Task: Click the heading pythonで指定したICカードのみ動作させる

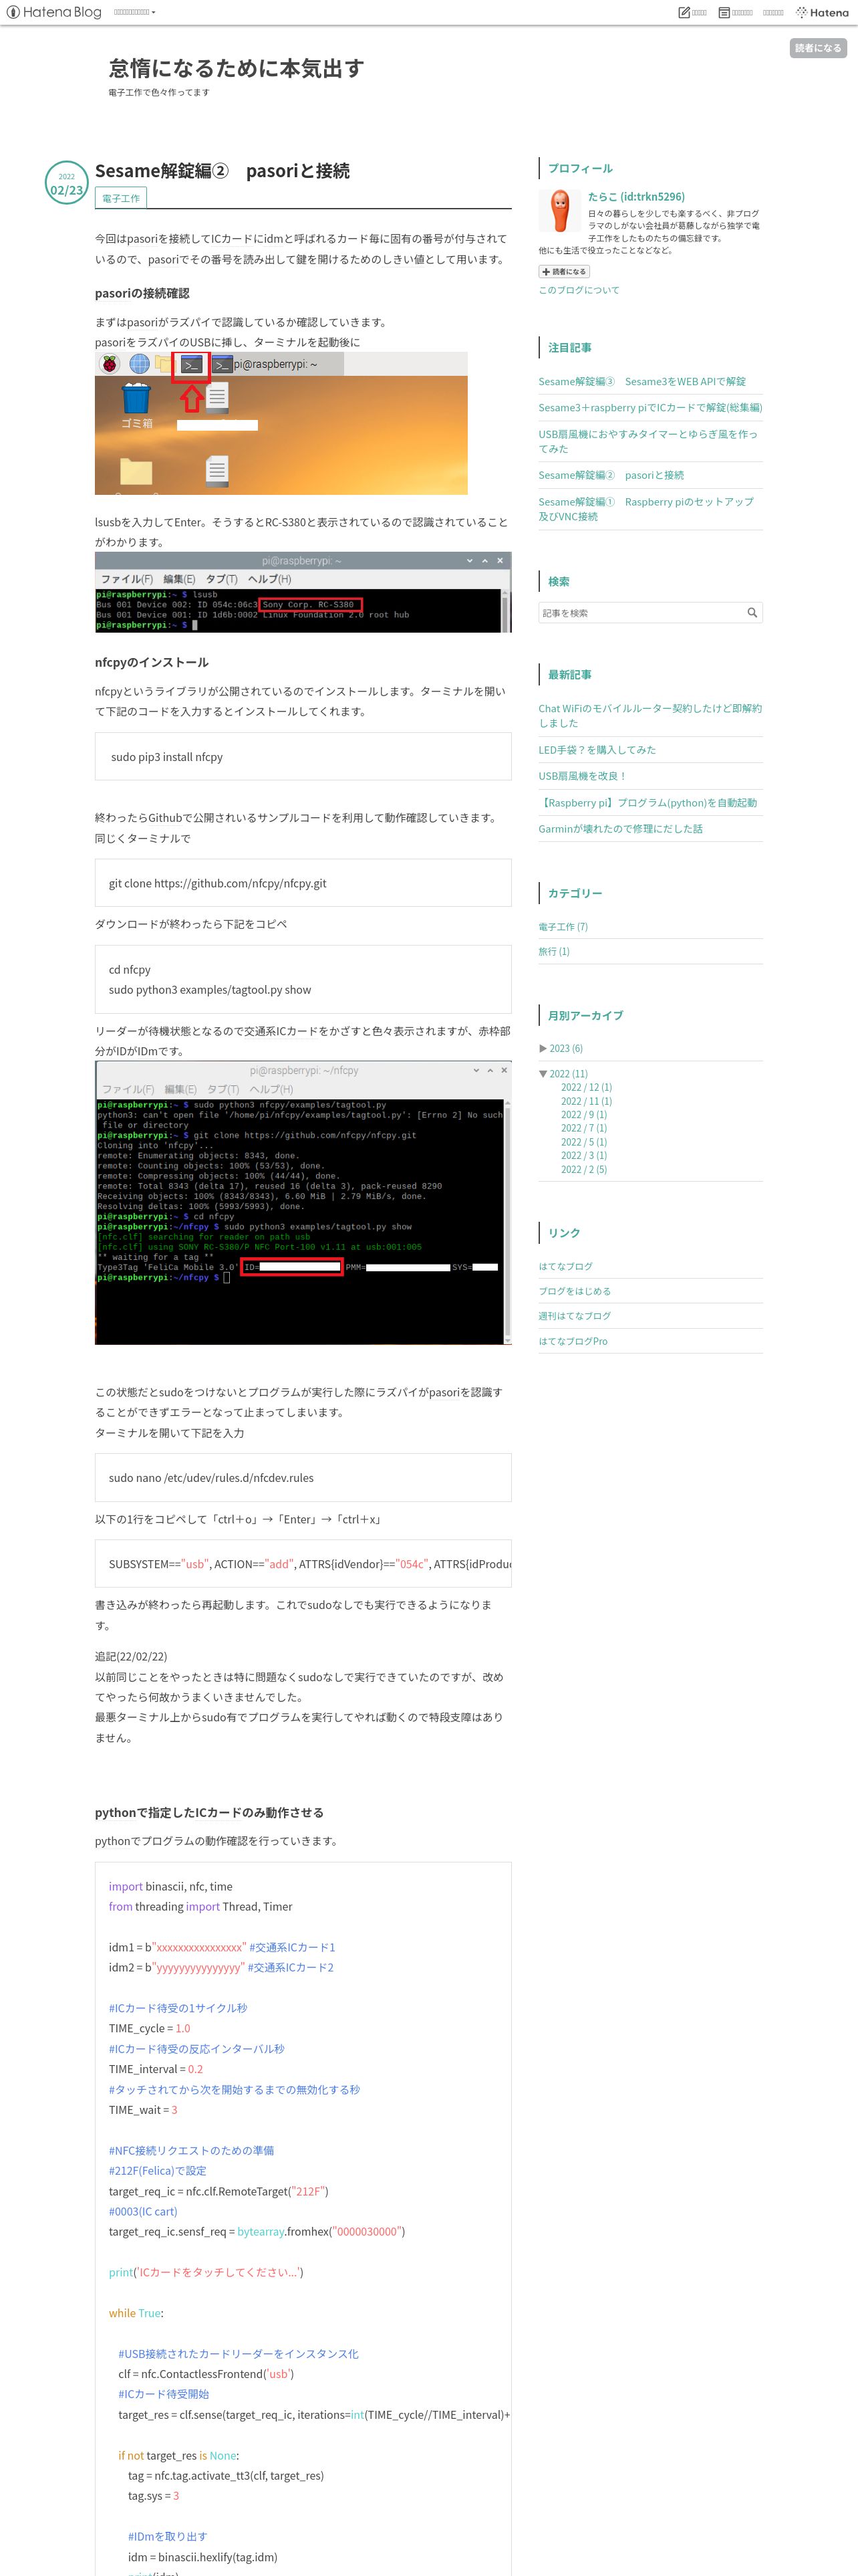Action: point(208,1812)
